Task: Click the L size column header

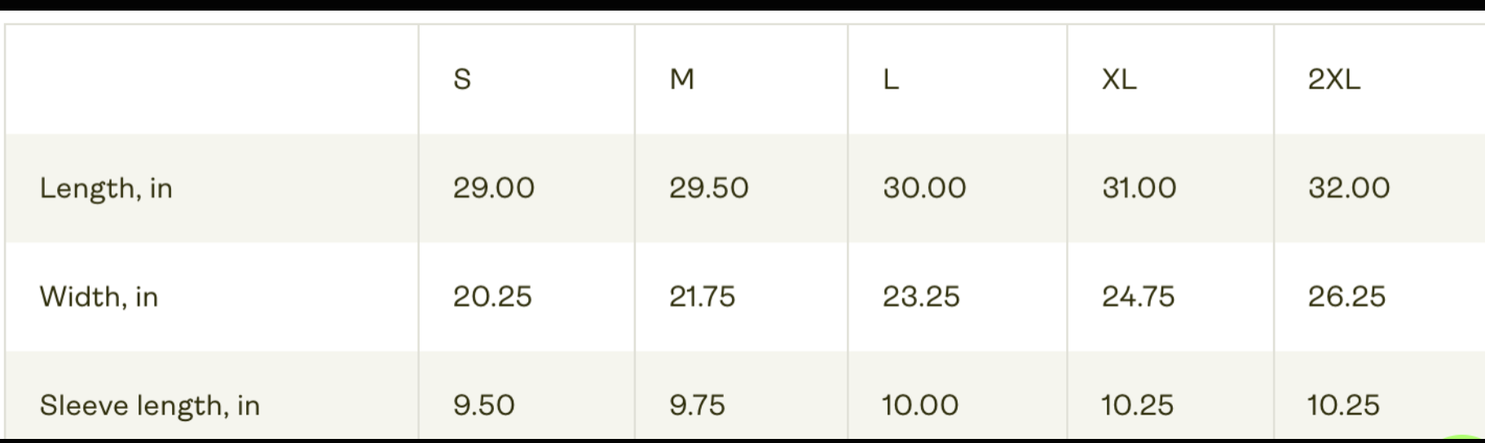Action: [891, 79]
